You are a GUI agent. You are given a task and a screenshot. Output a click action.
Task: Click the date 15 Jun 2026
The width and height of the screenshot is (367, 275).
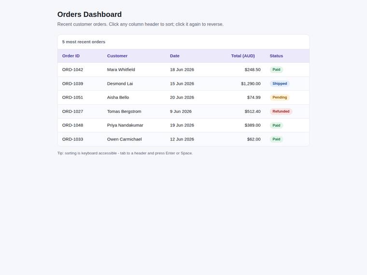[182, 84]
